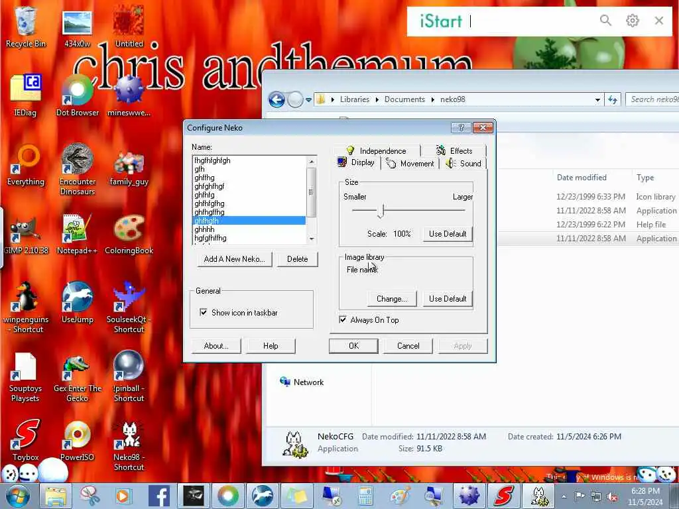This screenshot has height=509, width=679.
Task: Open the Neko98 shortcut icon
Action: point(129,446)
